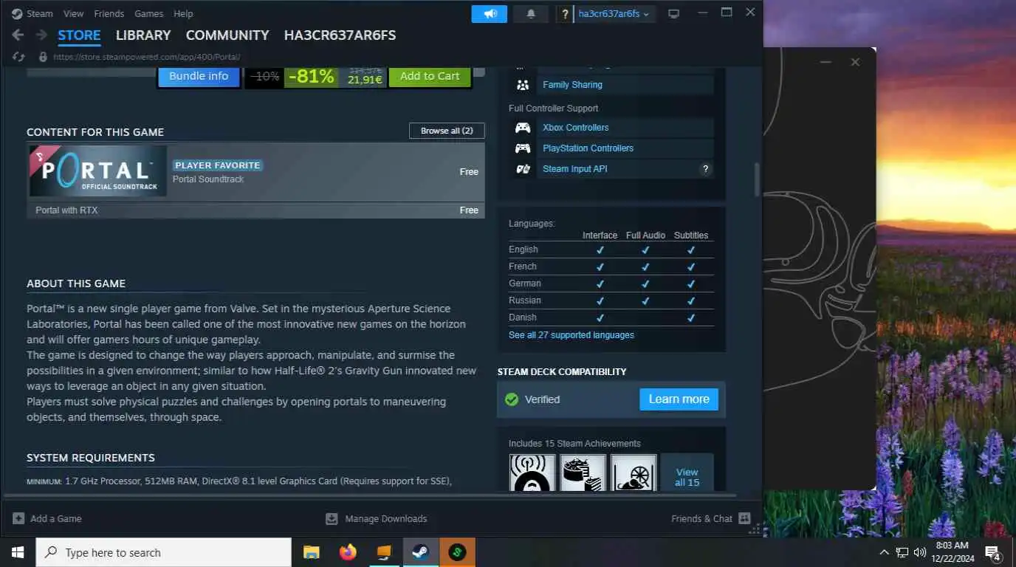Click Add a Game label

[x=56, y=518]
